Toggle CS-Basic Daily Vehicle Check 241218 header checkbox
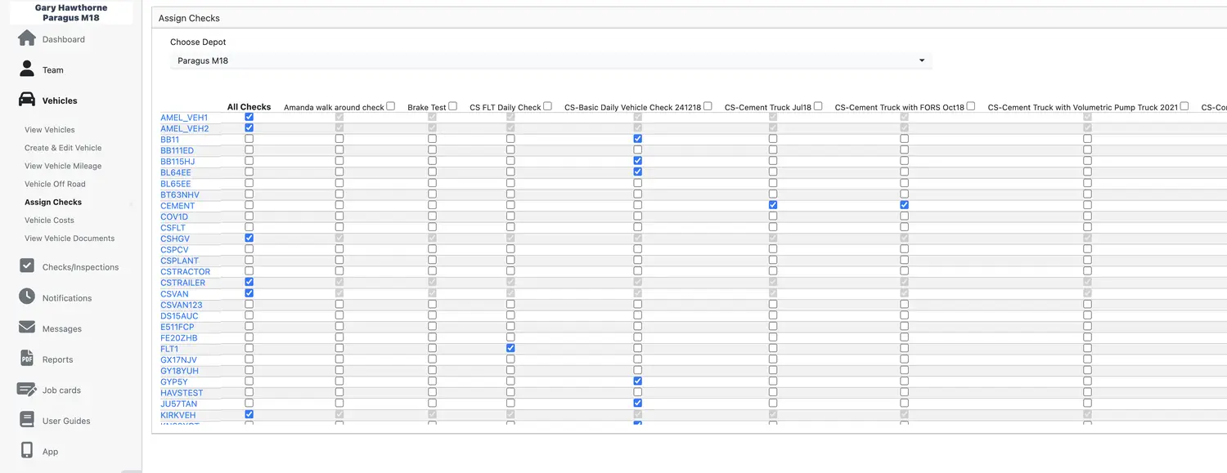 708,106
